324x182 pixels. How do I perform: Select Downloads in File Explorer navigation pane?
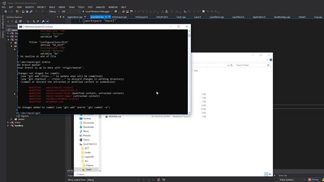point(89,127)
